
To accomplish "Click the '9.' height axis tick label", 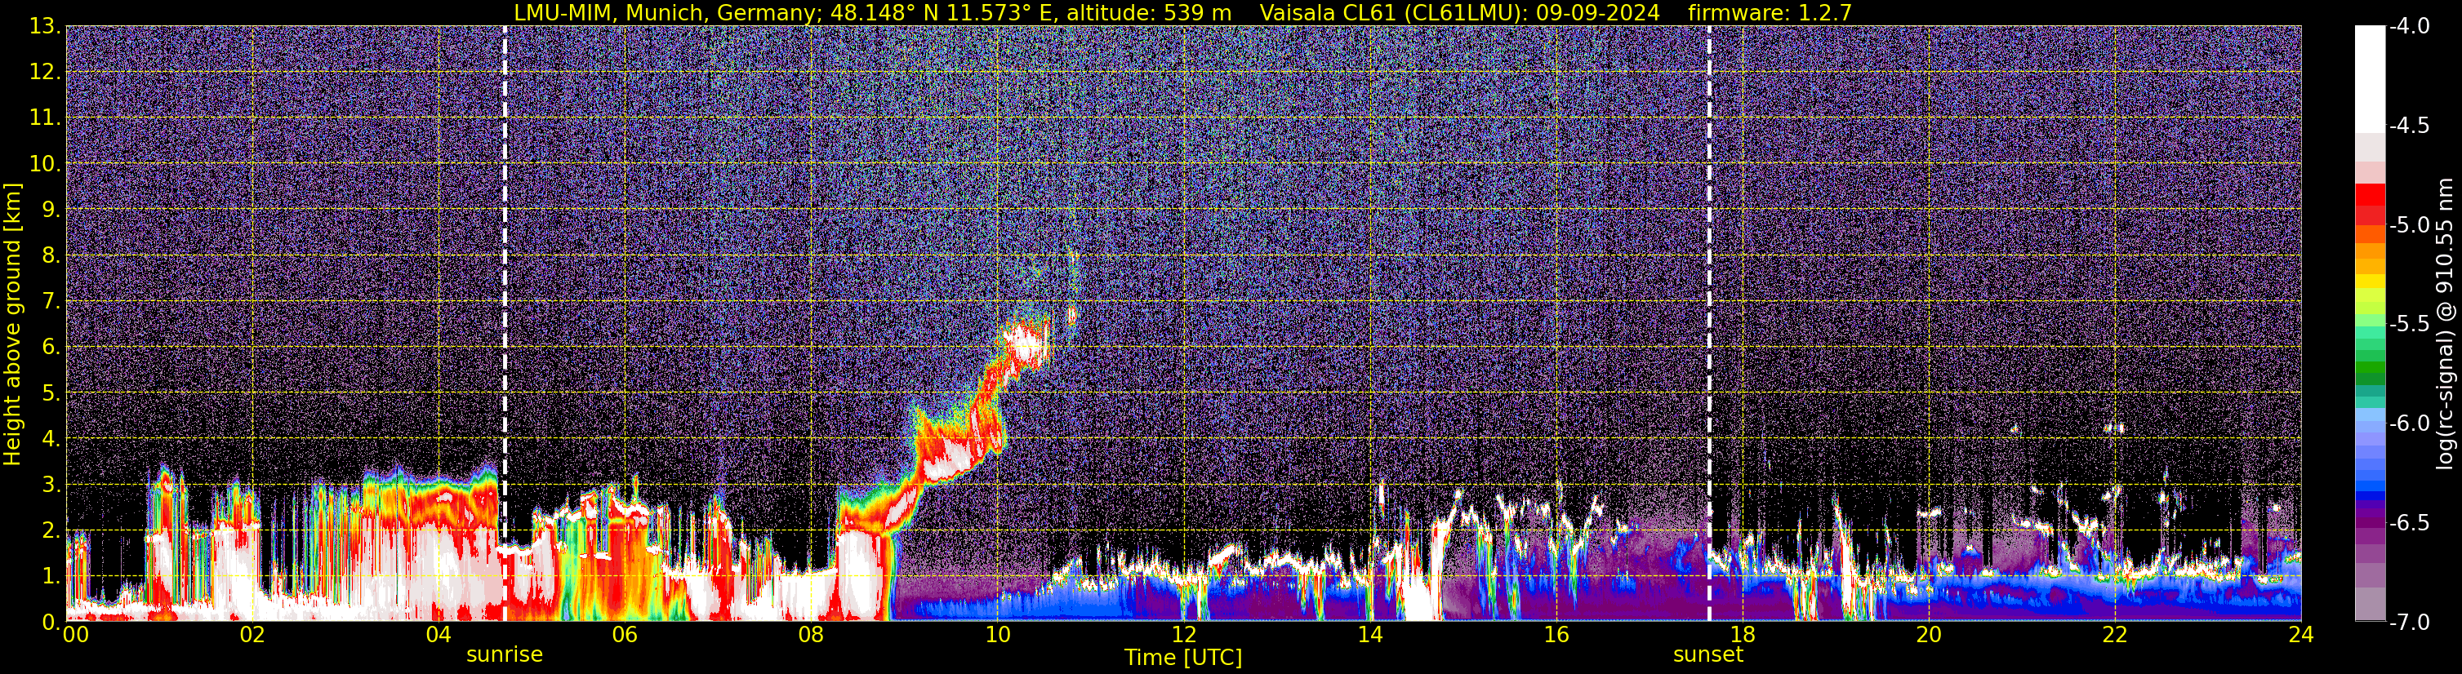I will 51,210.
